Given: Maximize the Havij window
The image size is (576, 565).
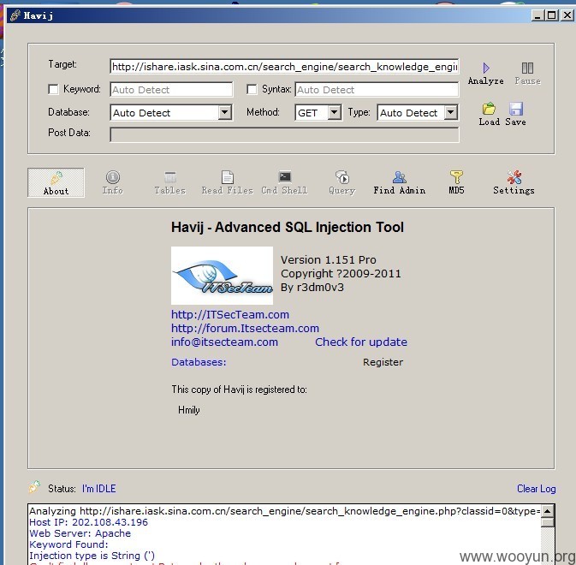Looking at the screenshot, I should pyautogui.click(x=552, y=15).
